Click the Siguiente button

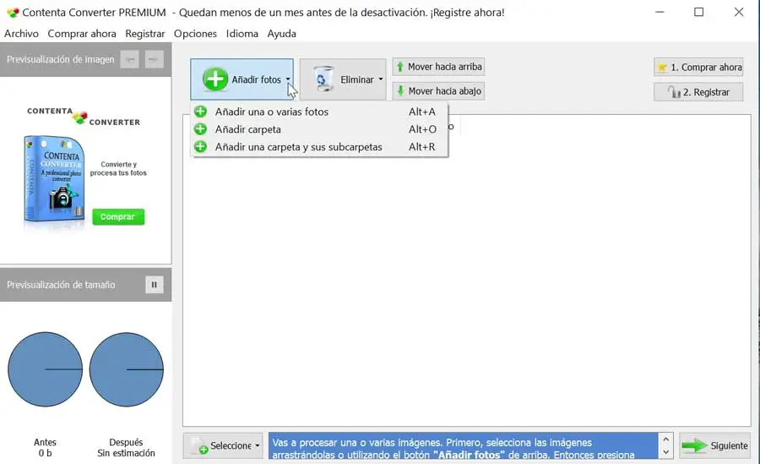coord(715,445)
